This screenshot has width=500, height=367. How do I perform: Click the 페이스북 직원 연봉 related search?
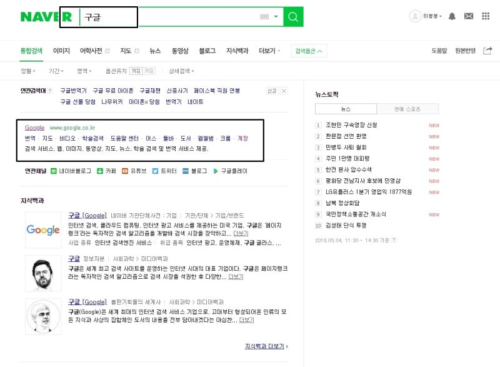(x=217, y=91)
